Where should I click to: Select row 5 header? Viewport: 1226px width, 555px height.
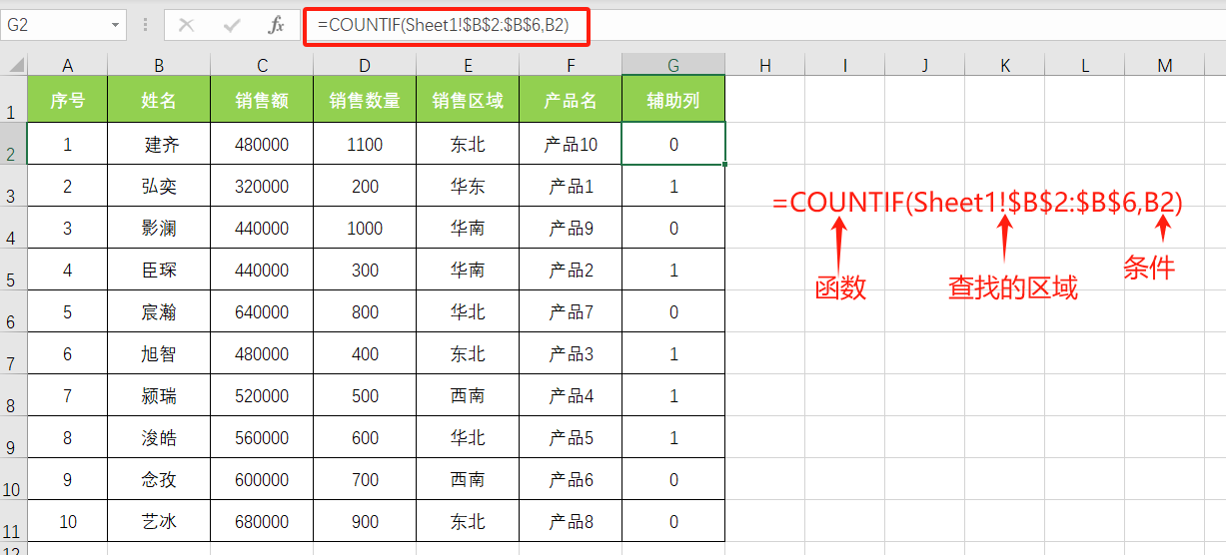(13, 270)
